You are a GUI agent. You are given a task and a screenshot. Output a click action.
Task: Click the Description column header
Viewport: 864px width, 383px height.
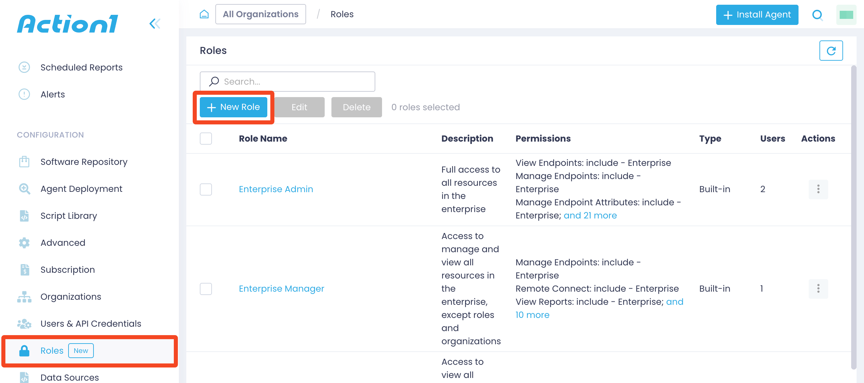coord(467,139)
